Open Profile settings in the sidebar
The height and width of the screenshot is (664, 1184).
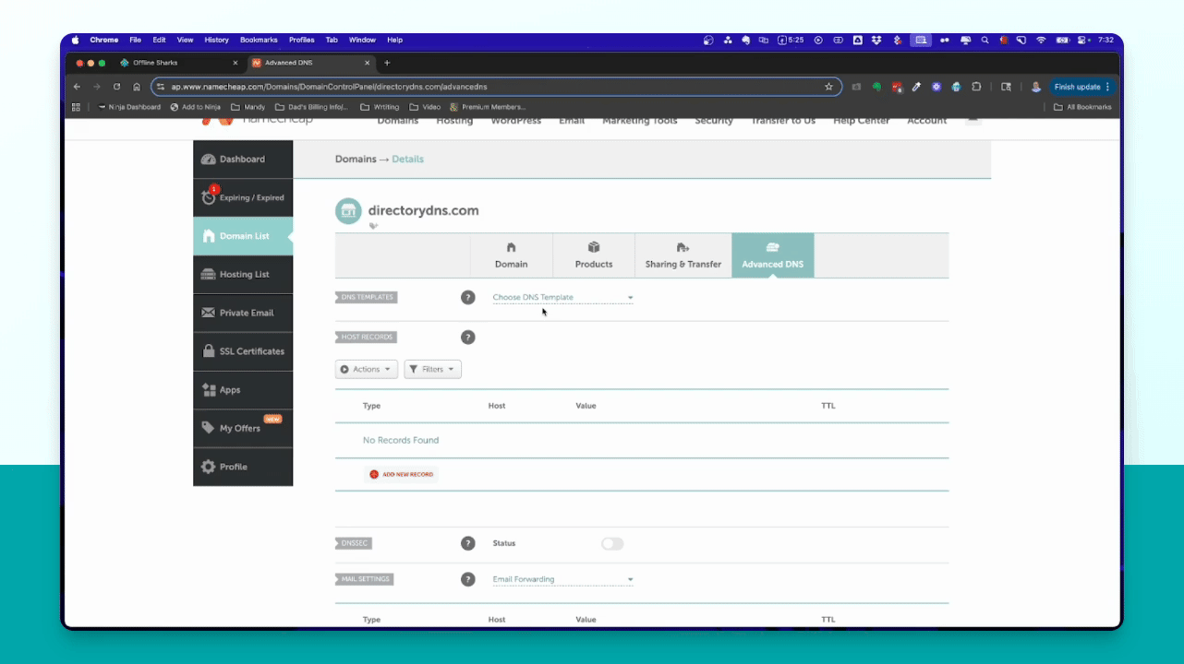click(243, 467)
